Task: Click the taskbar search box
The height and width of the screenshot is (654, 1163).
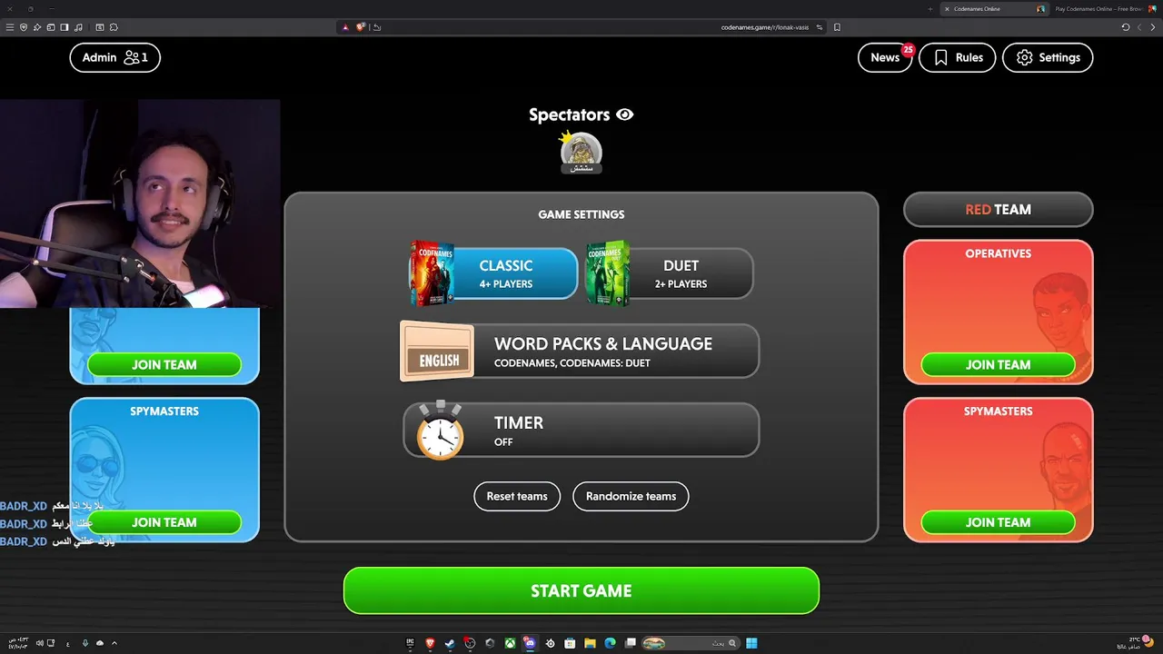Action: pyautogui.click(x=691, y=643)
